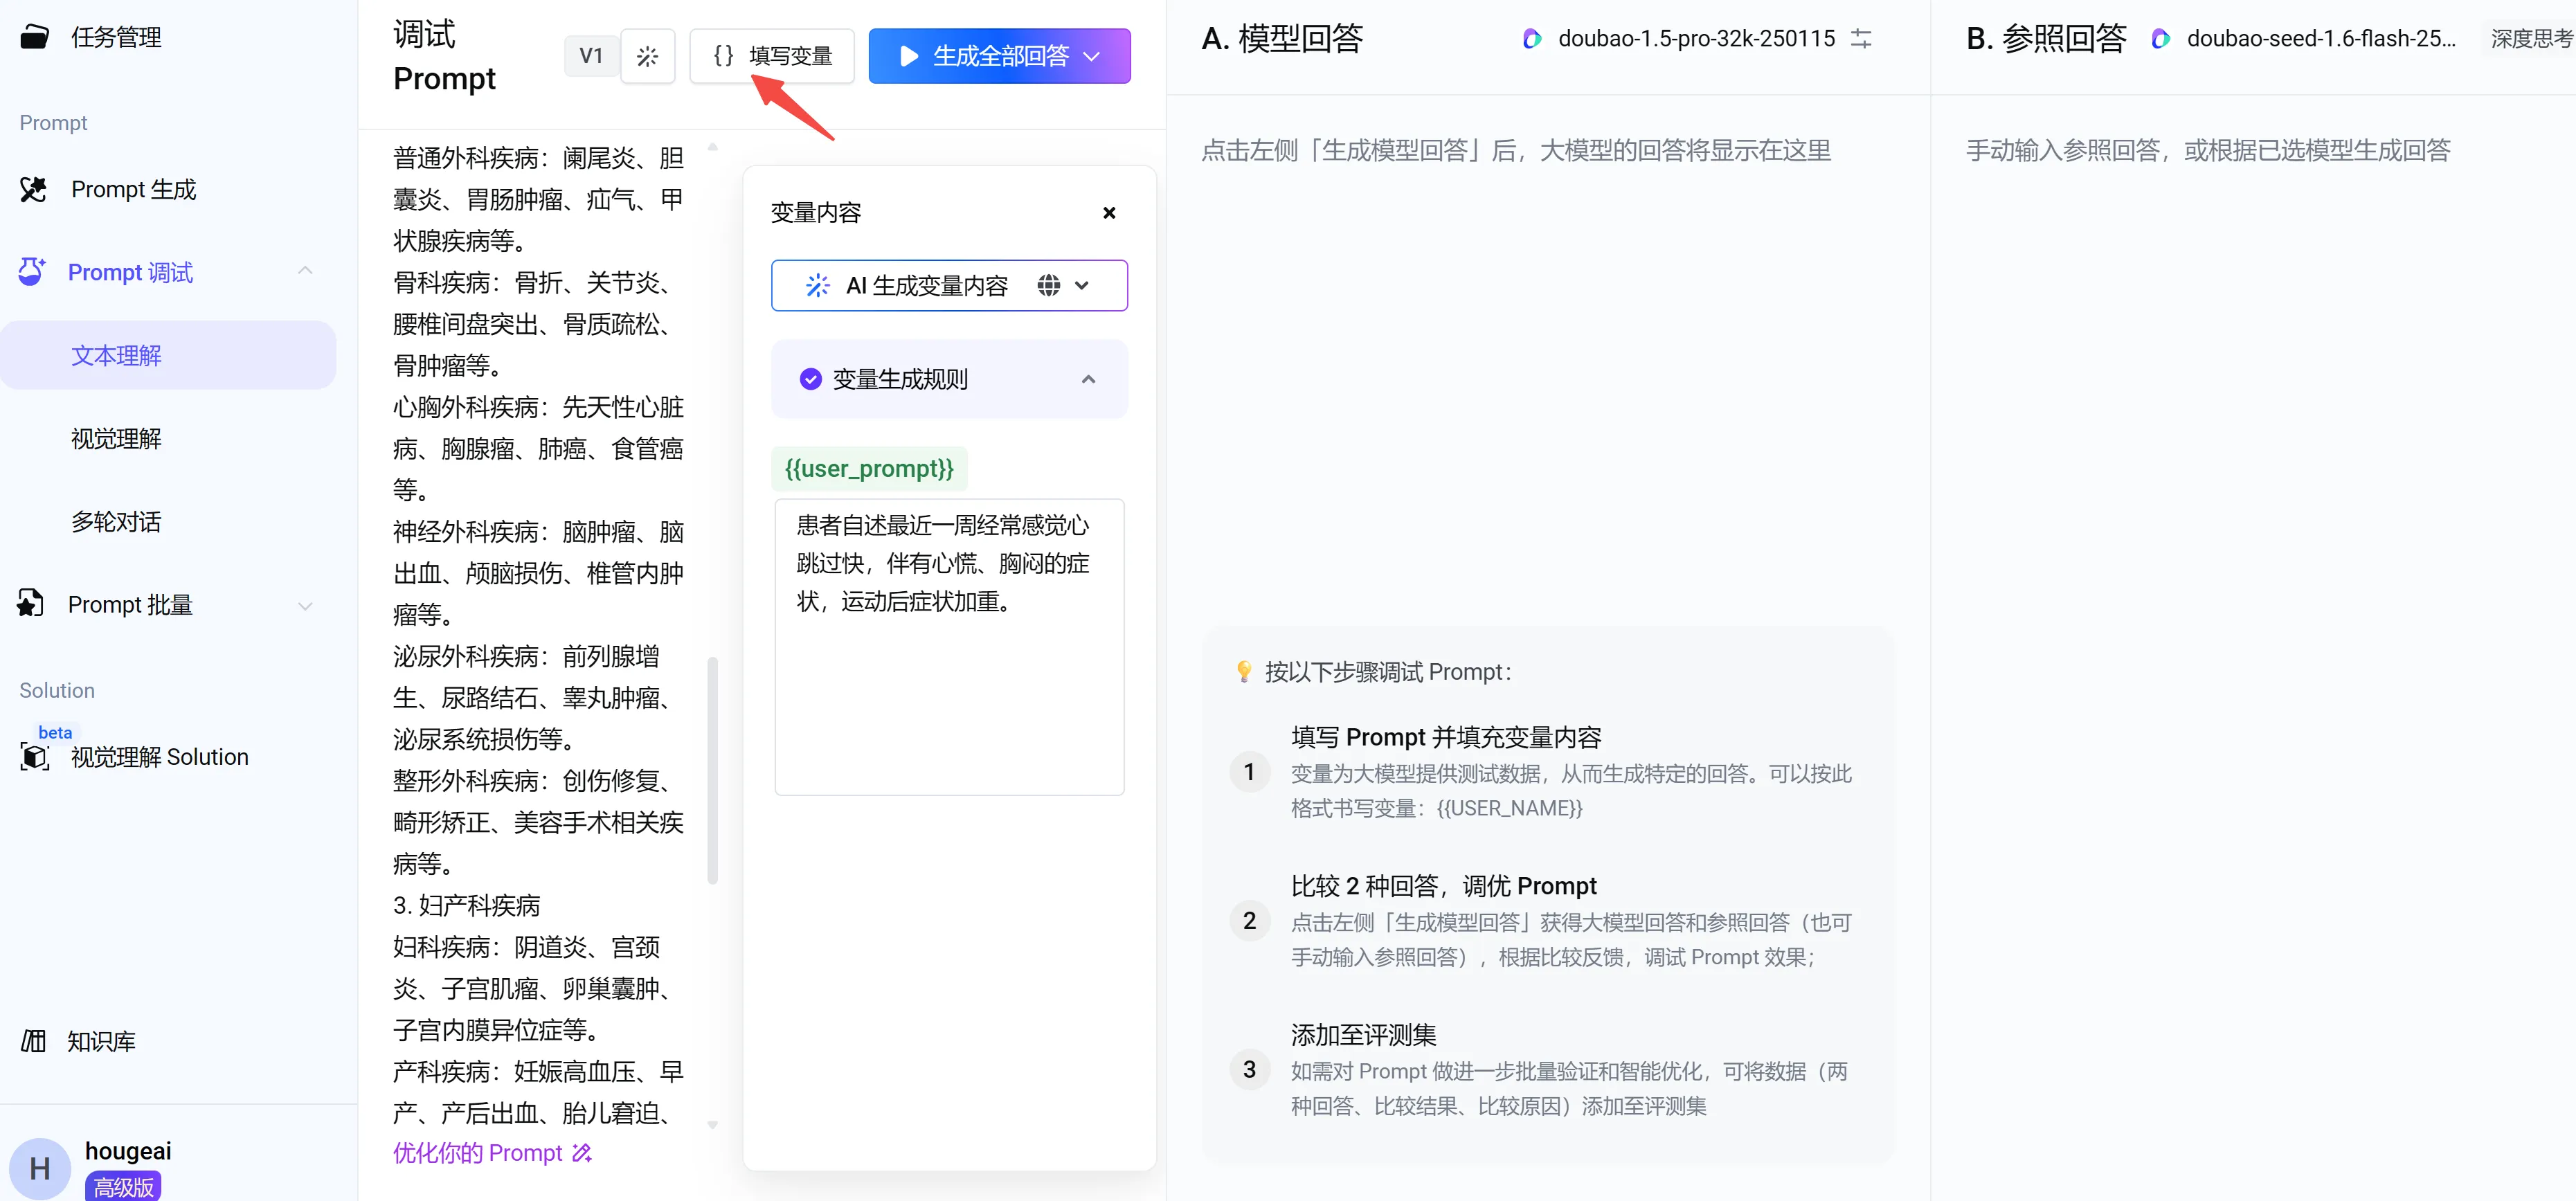This screenshot has height=1201, width=2576.
Task: Click the sparkle icon next to V1
Action: (x=647, y=56)
